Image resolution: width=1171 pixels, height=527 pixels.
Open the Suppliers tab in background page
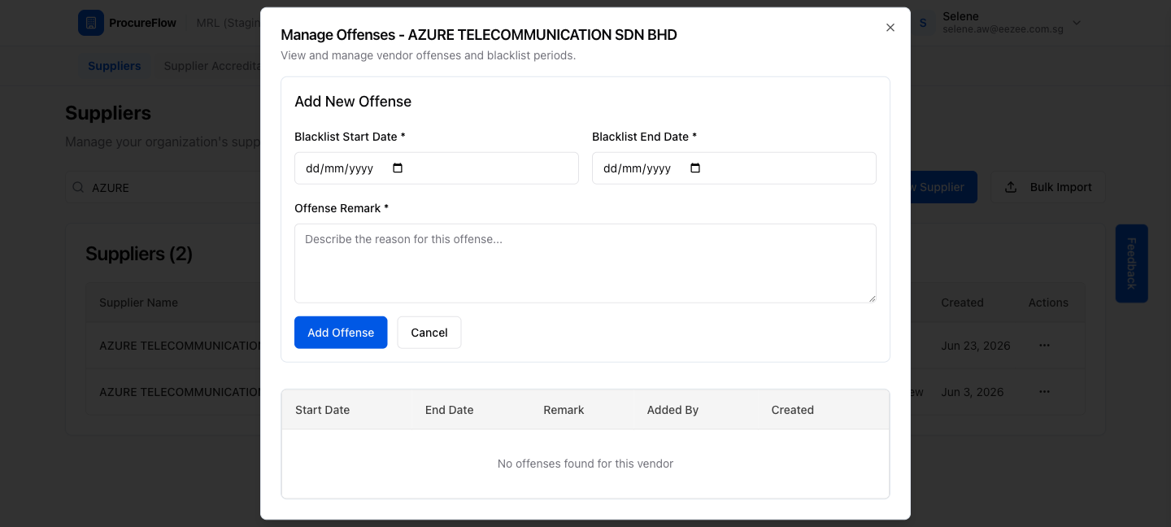[x=115, y=66]
